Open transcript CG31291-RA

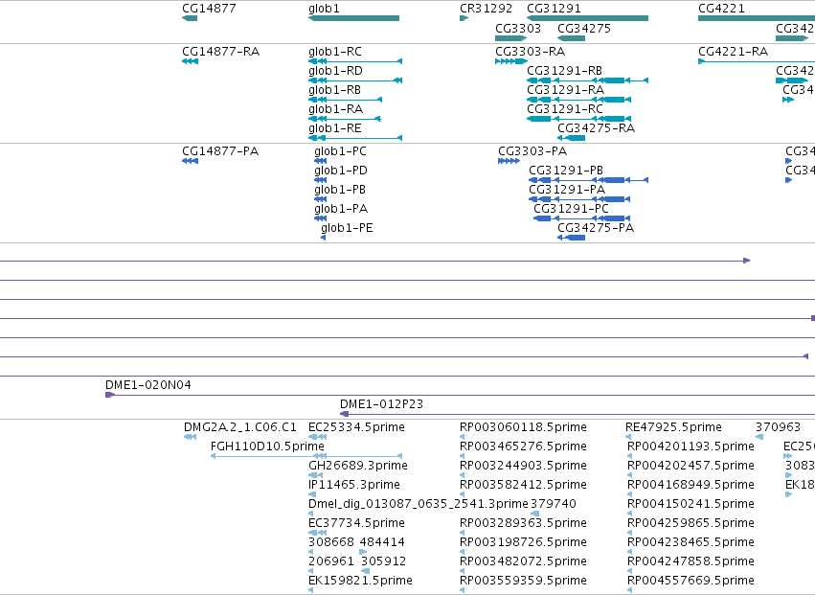coord(566,90)
